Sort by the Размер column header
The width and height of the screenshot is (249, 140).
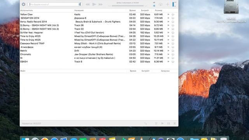coord(158,10)
